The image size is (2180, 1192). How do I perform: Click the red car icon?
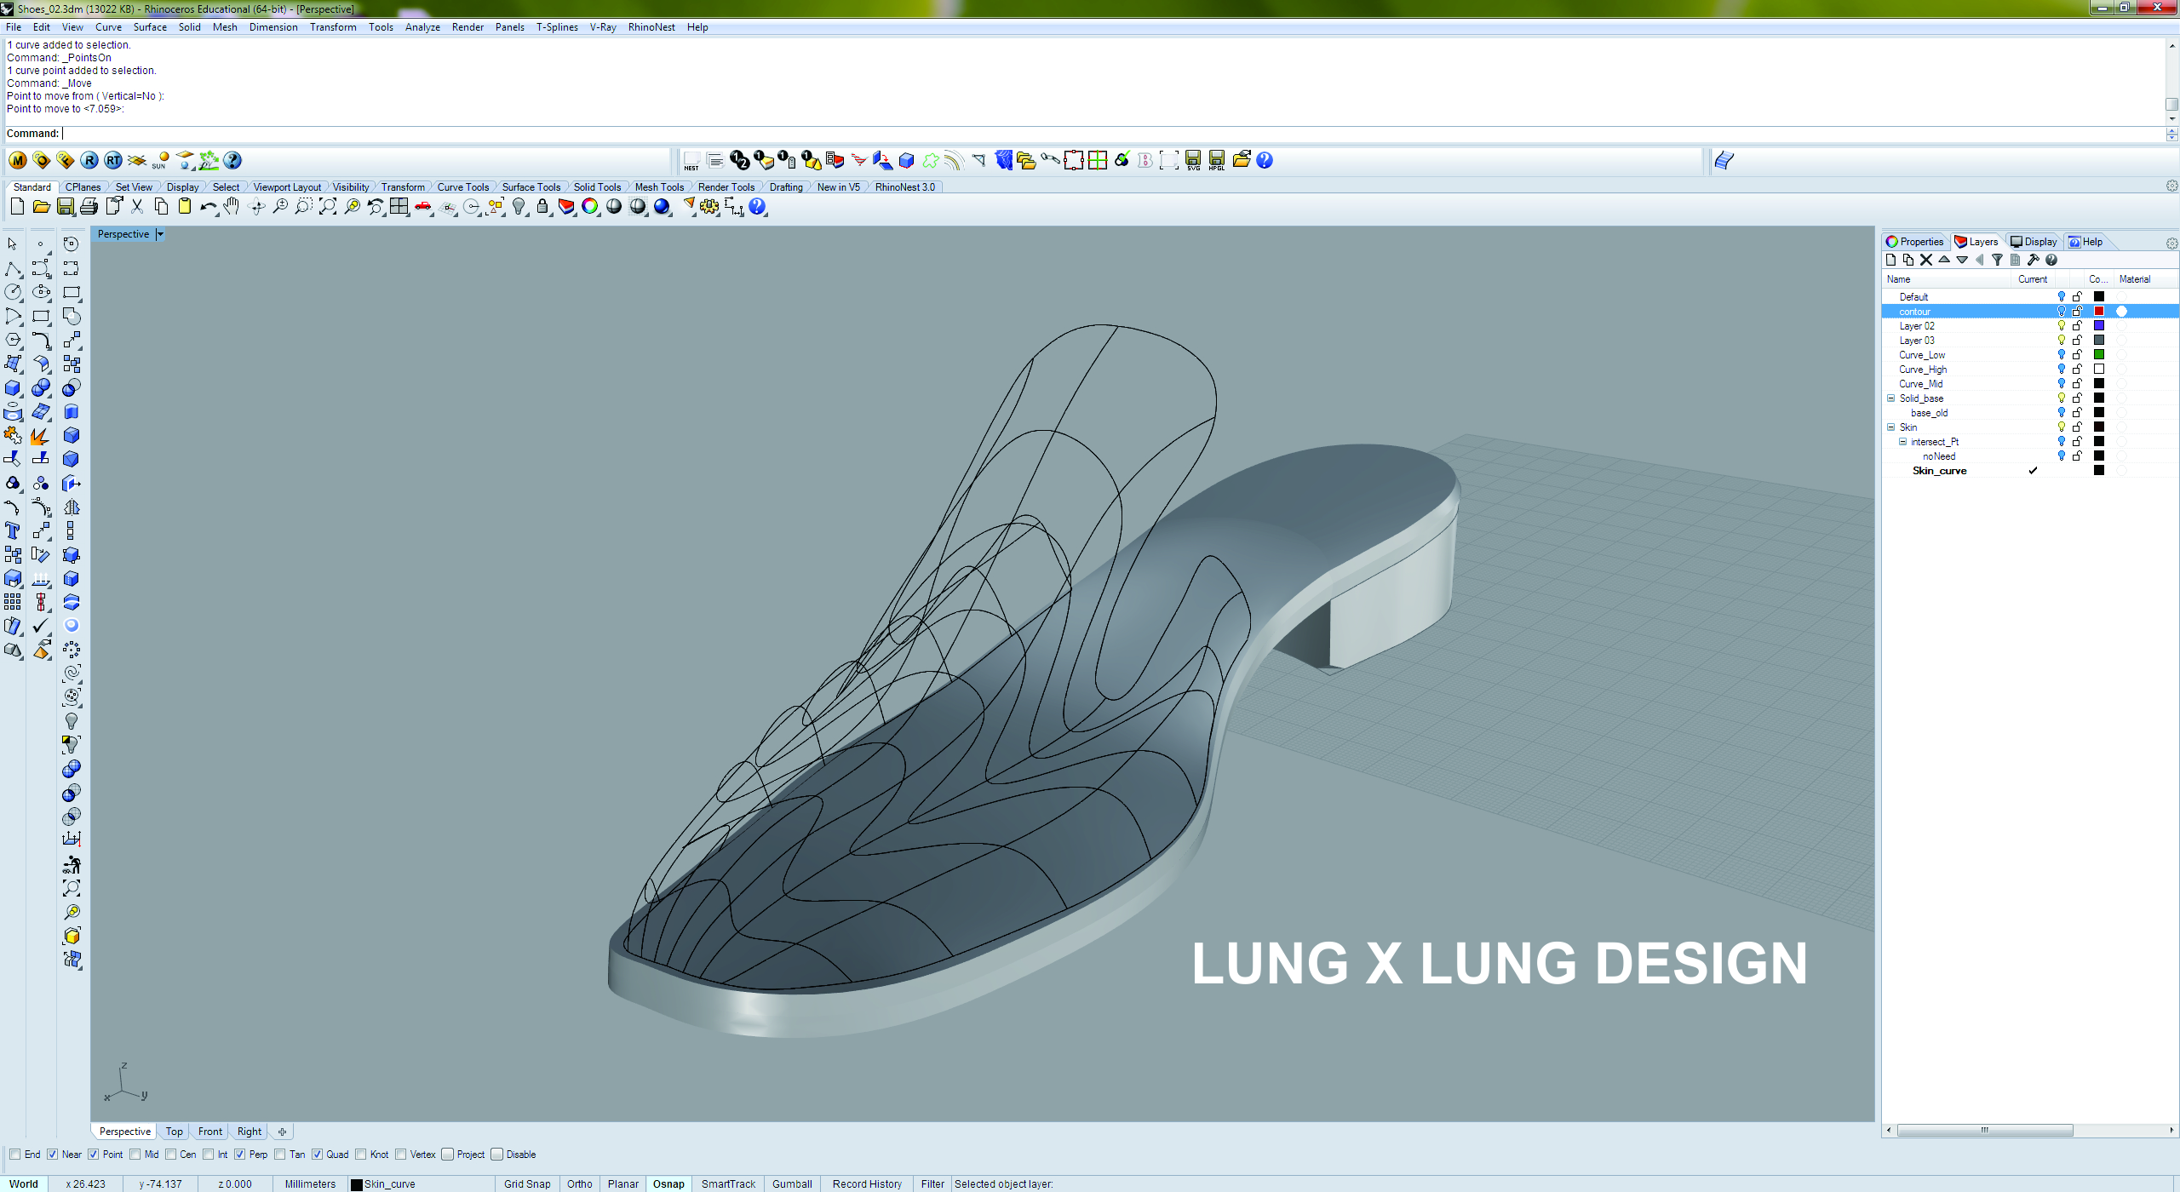423,207
